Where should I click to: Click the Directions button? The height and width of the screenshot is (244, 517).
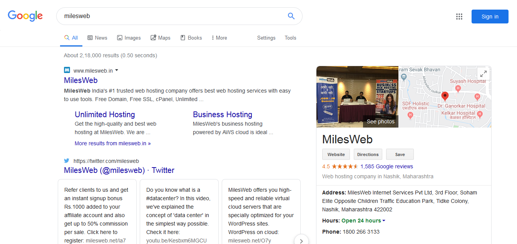tap(368, 154)
